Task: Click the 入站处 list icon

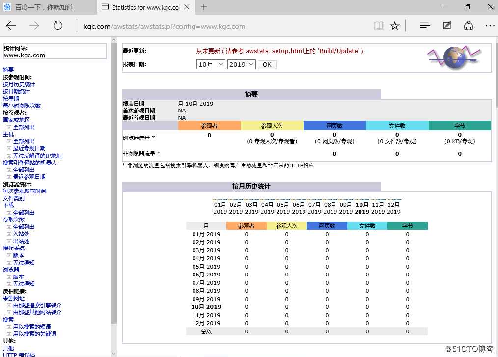Action: 9,234
